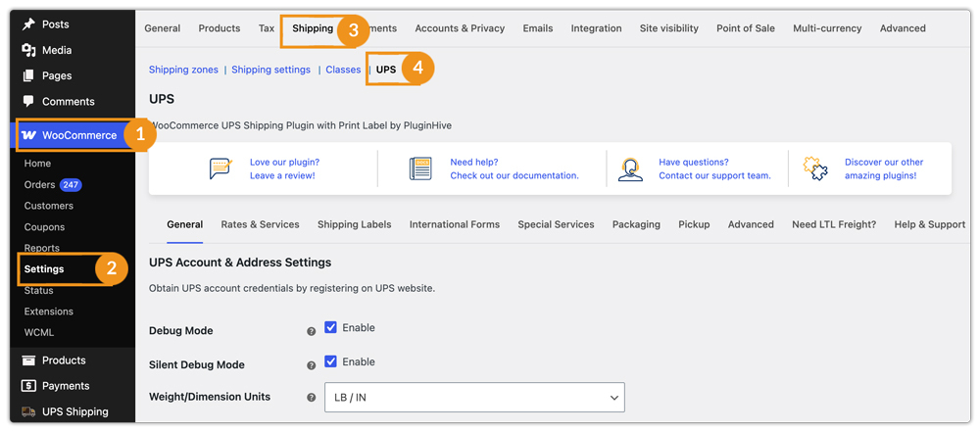Click the 247 orders count badge
Screen dimensions: 980x432
point(71,184)
